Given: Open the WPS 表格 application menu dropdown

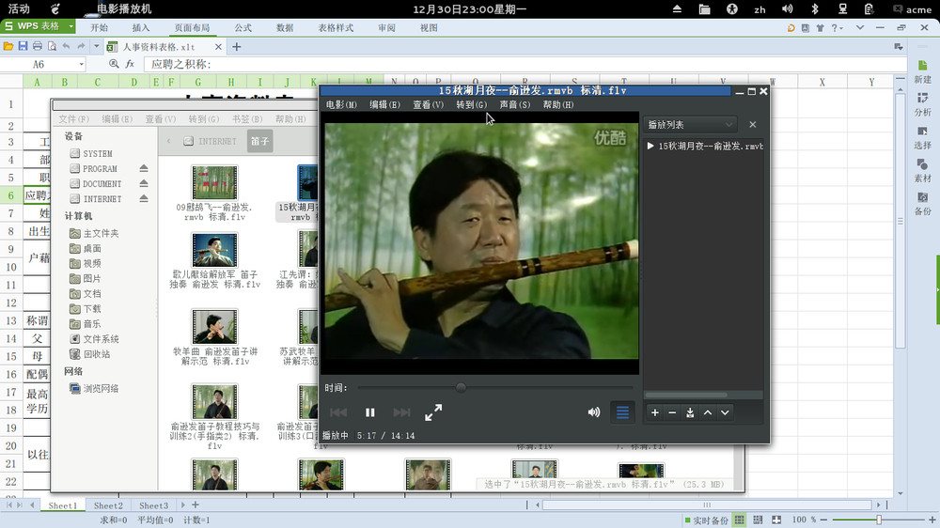Looking at the screenshot, I should 70,26.
